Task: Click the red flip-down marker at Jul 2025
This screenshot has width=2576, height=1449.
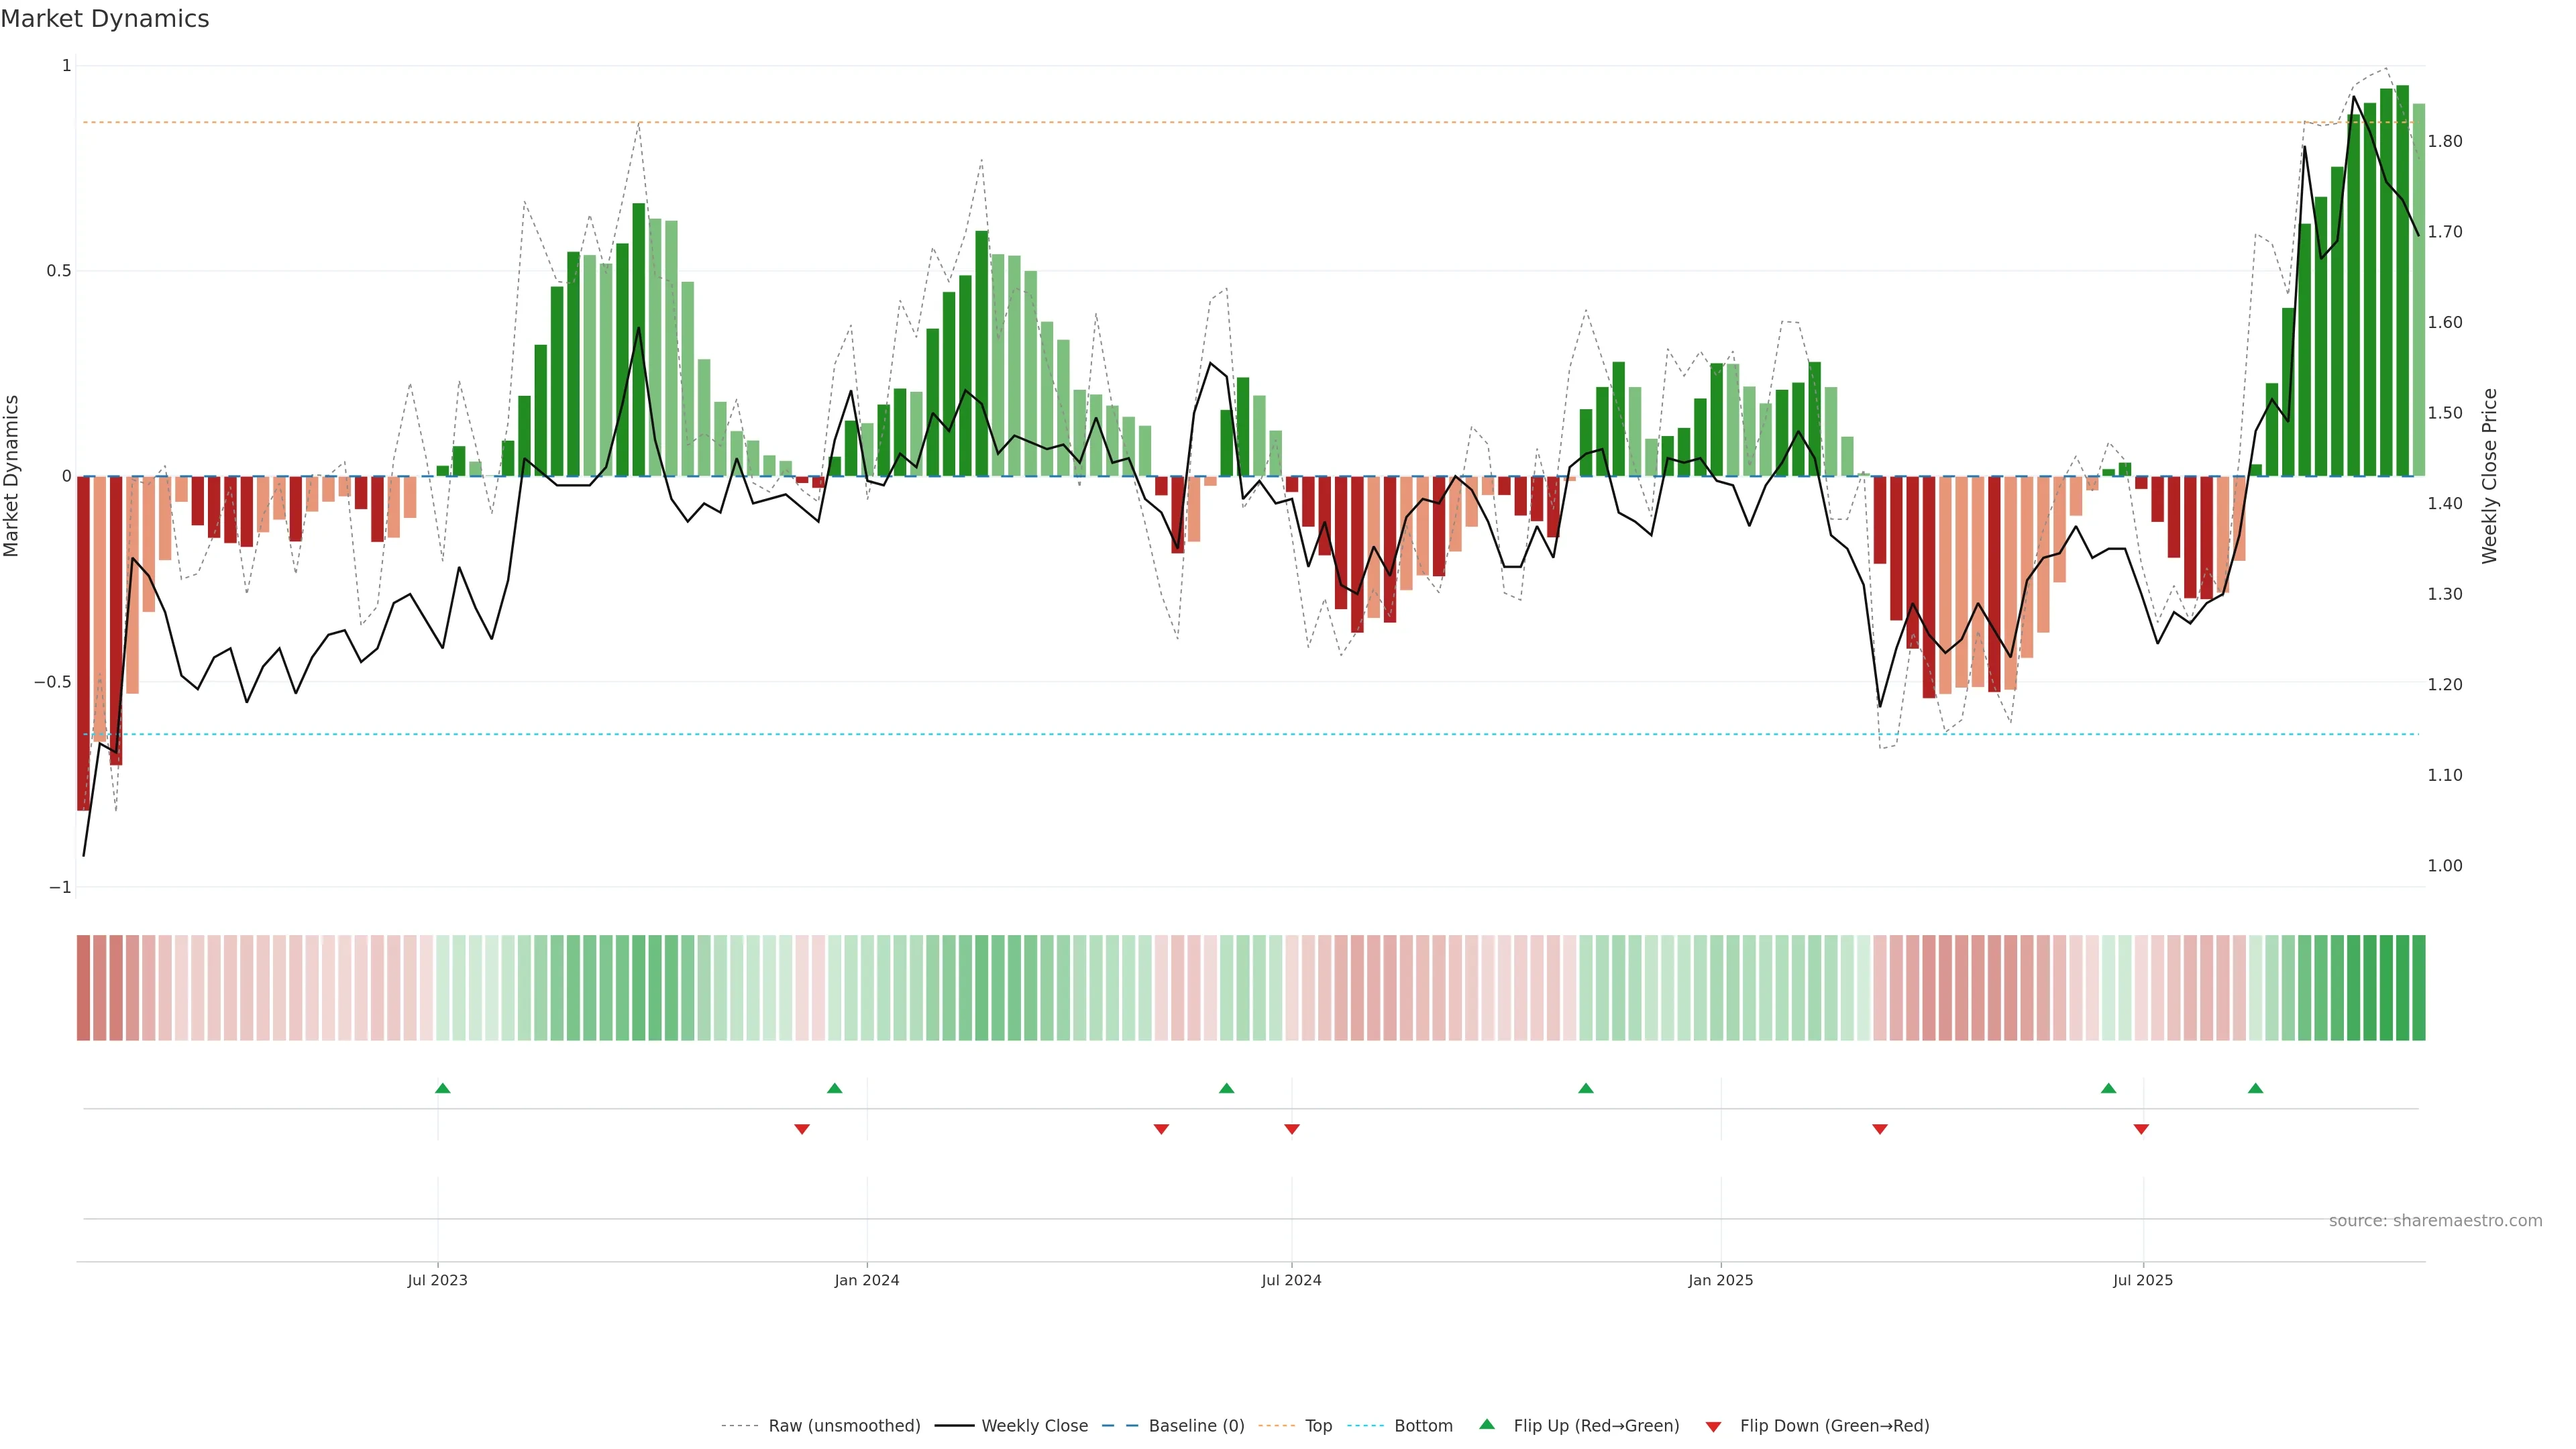Action: tap(2141, 1129)
